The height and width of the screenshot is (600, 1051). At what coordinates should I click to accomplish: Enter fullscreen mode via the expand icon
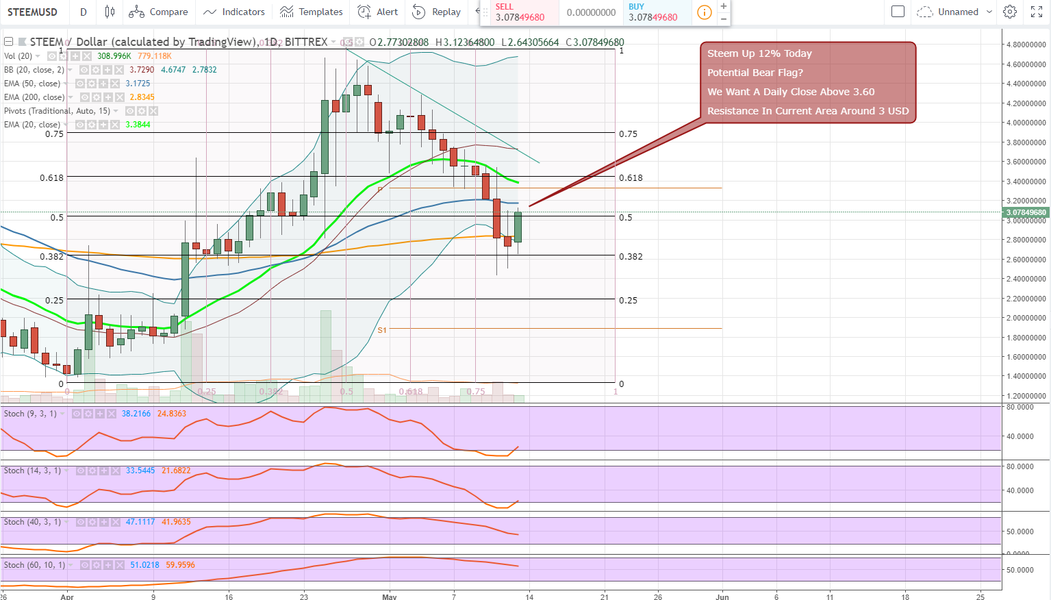(1036, 12)
